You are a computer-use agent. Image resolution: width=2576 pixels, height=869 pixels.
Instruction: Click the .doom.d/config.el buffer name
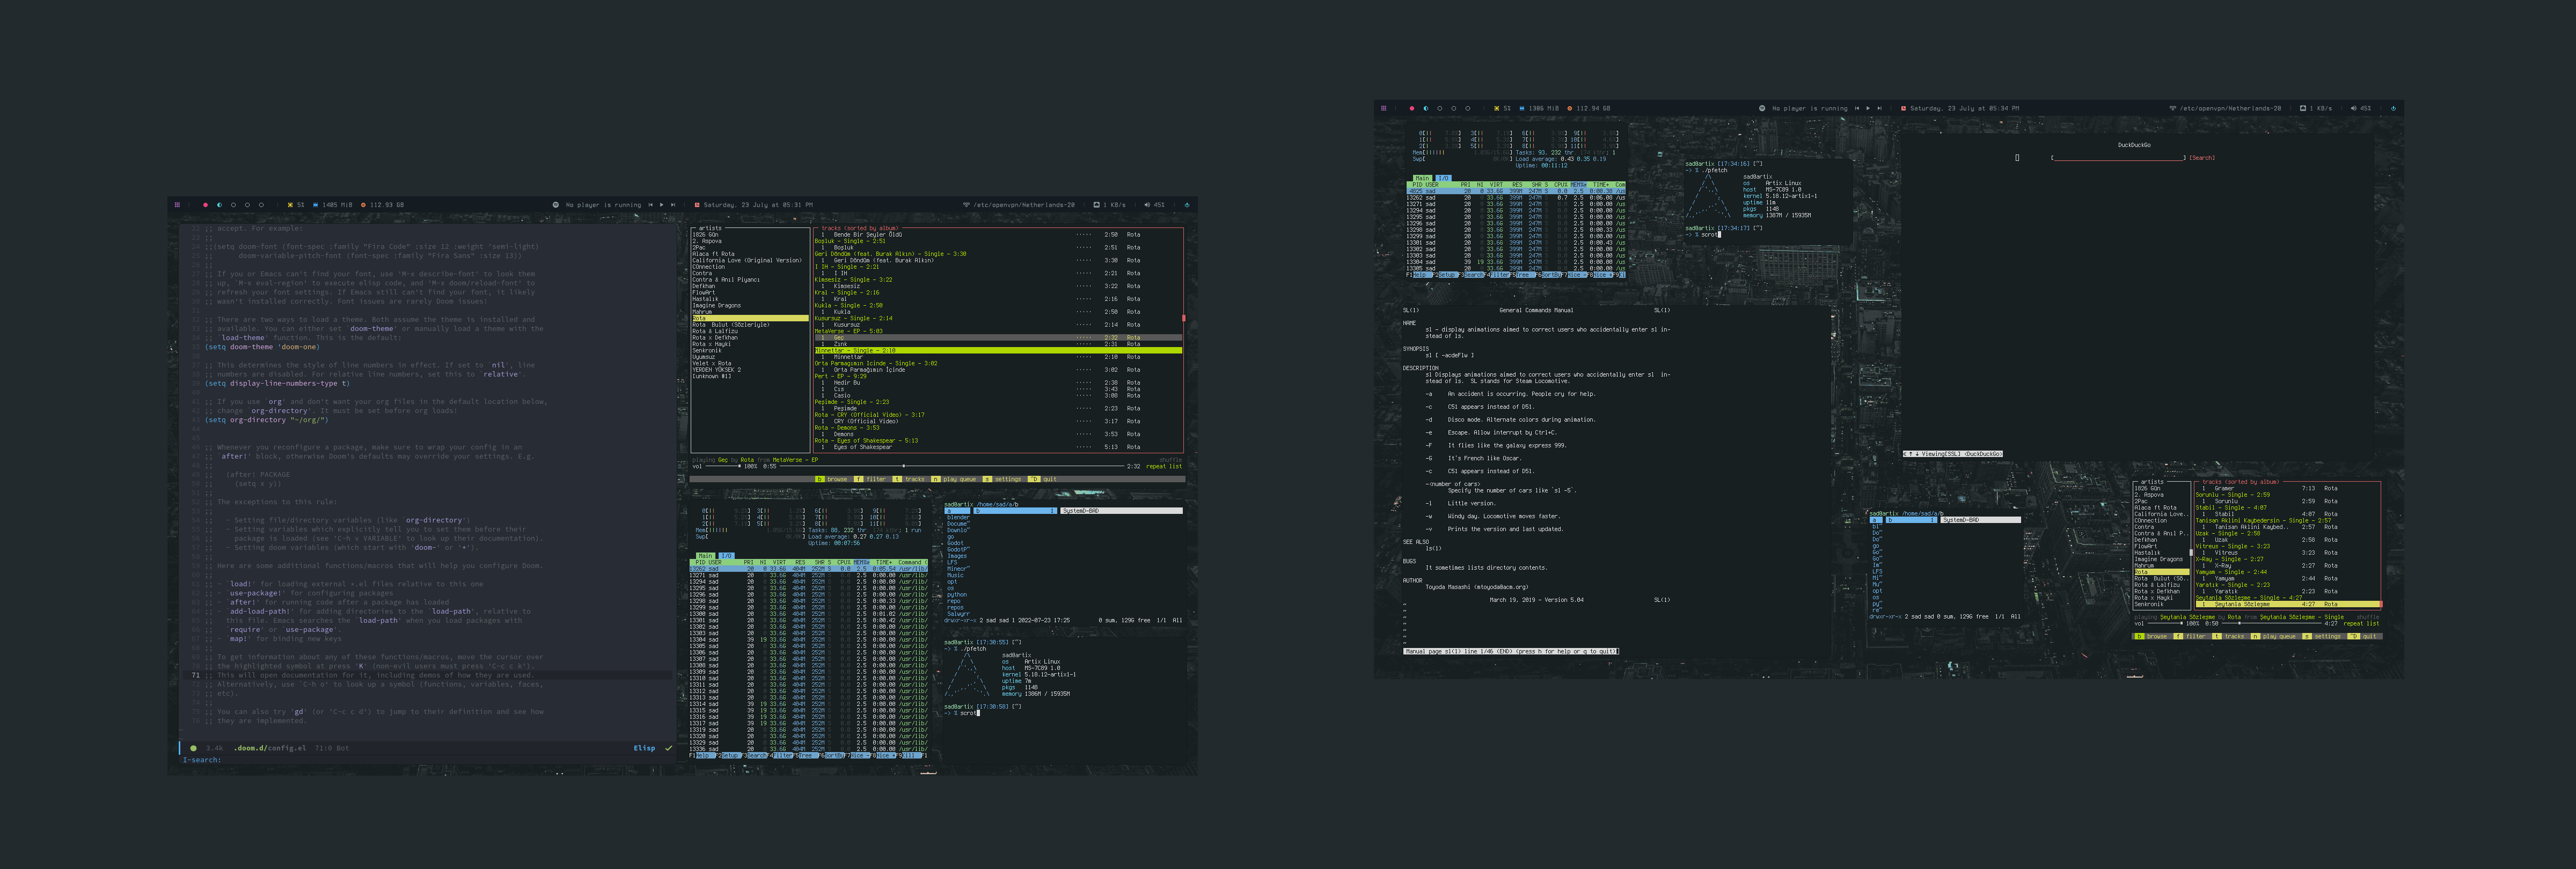click(x=270, y=748)
